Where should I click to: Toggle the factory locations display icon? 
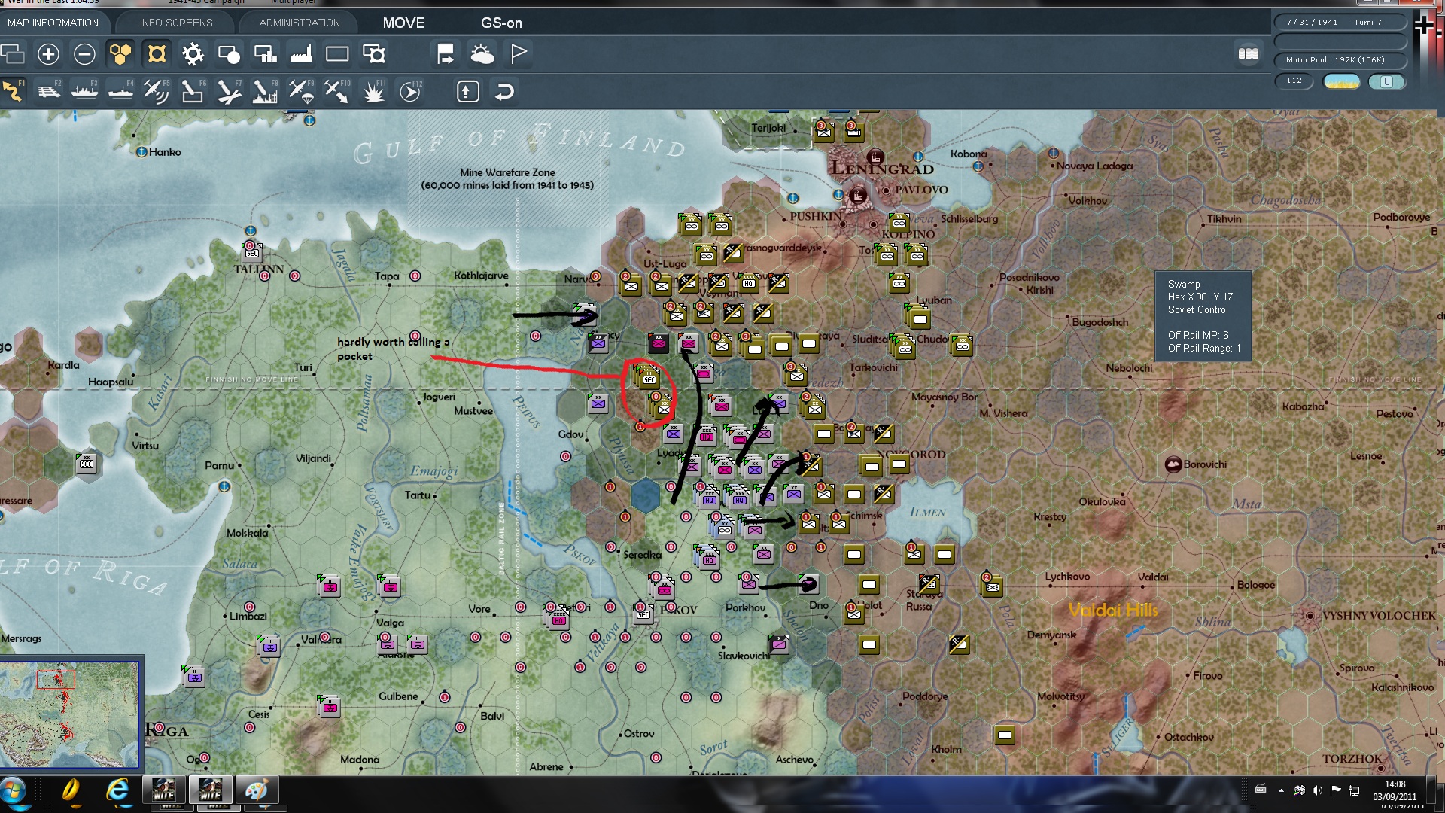click(x=301, y=54)
